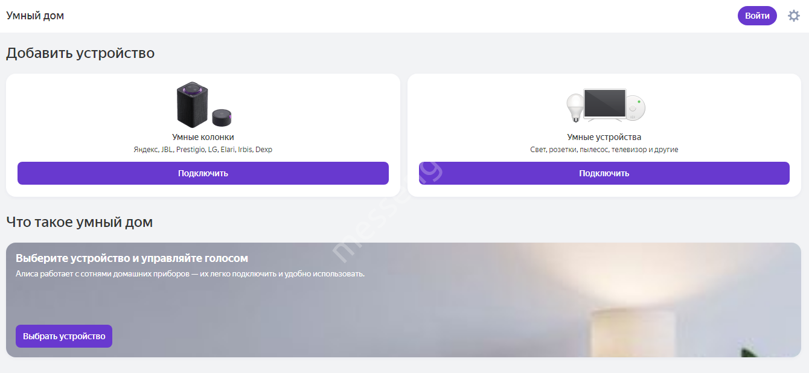This screenshot has height=373, width=809.
Task: Click the Что такое умный дом heading
Action: click(x=79, y=222)
